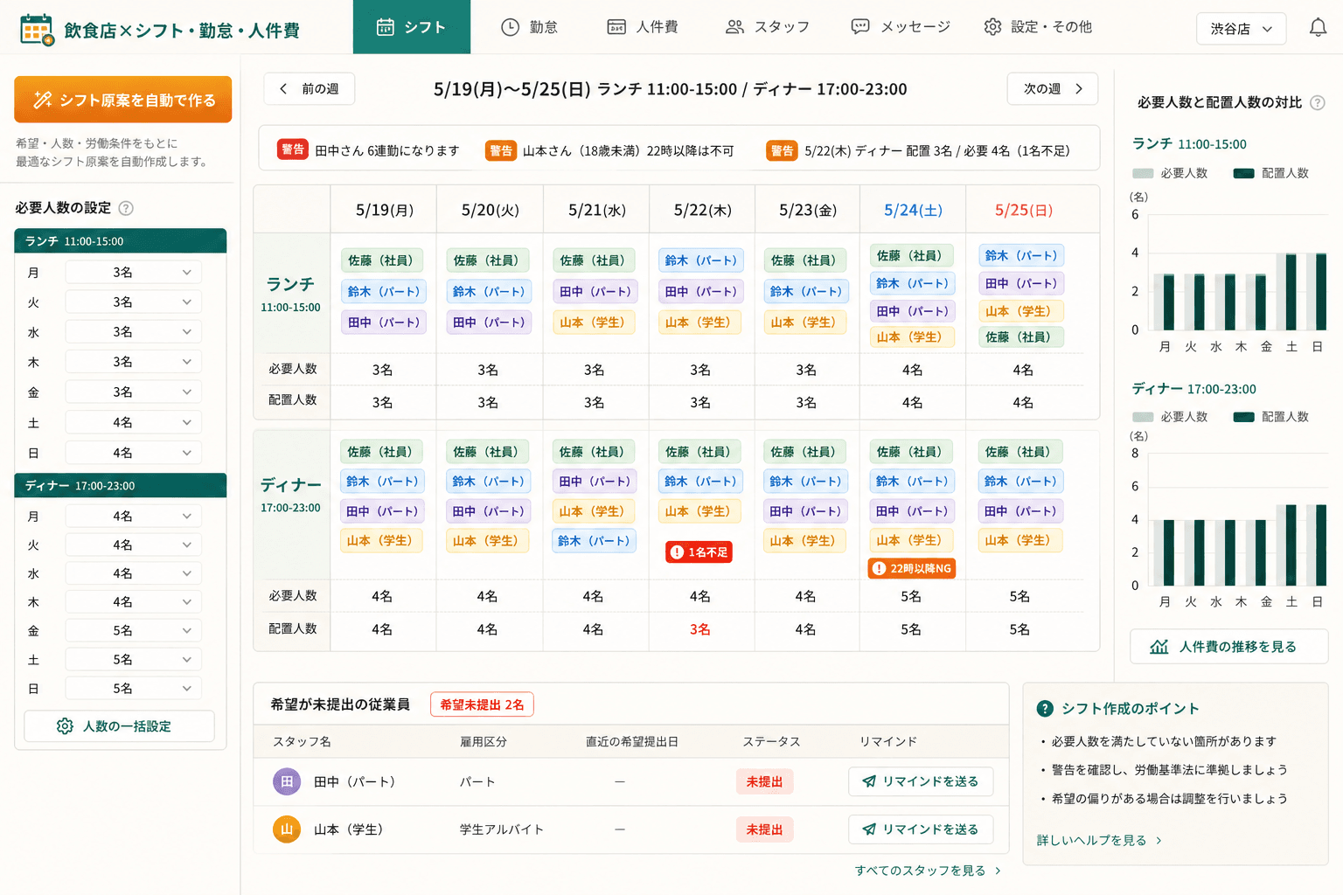The image size is (1343, 895).
Task: Open the メッセージ tab
Action: 901,27
